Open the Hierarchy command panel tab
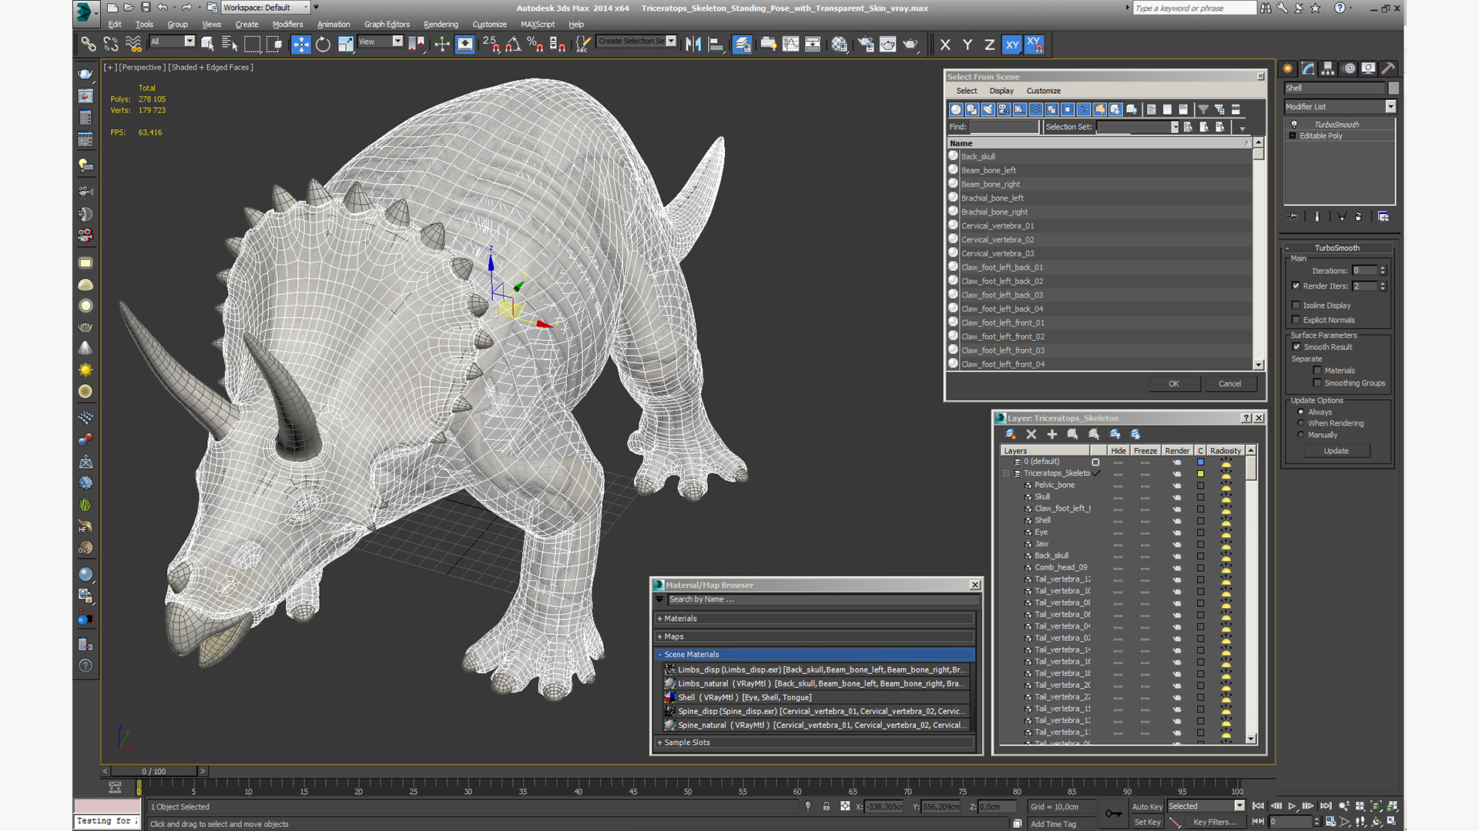Viewport: 1479px width, 831px height. tap(1327, 68)
